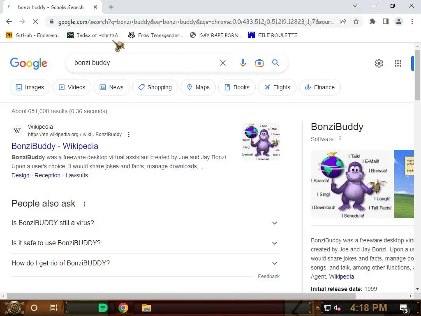Stop loading the page
The width and height of the screenshot is (421, 316).
(35, 21)
